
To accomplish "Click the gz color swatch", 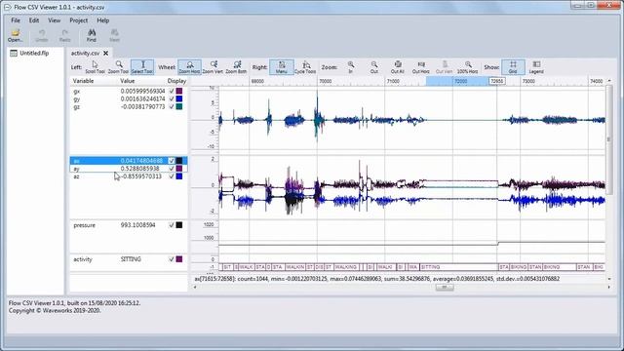I will [179, 106].
